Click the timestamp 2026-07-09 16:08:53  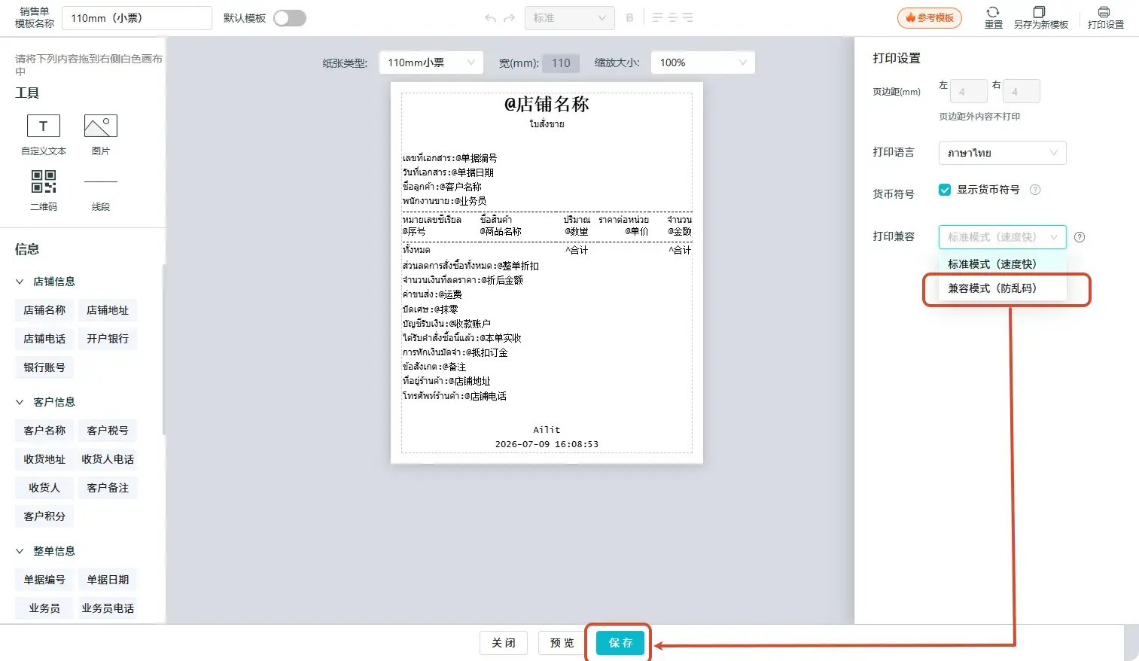point(547,444)
